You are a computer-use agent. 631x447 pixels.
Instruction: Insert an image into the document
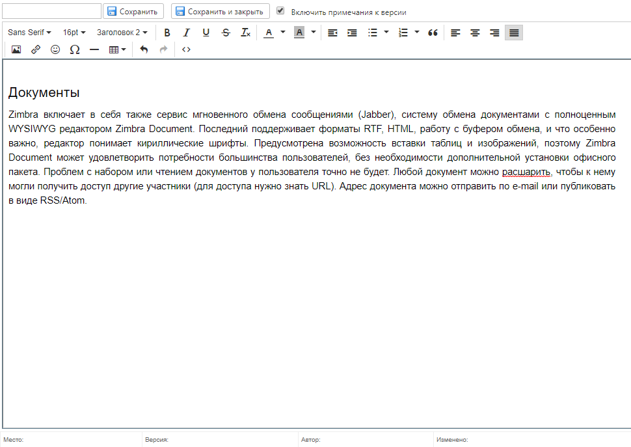click(x=16, y=49)
